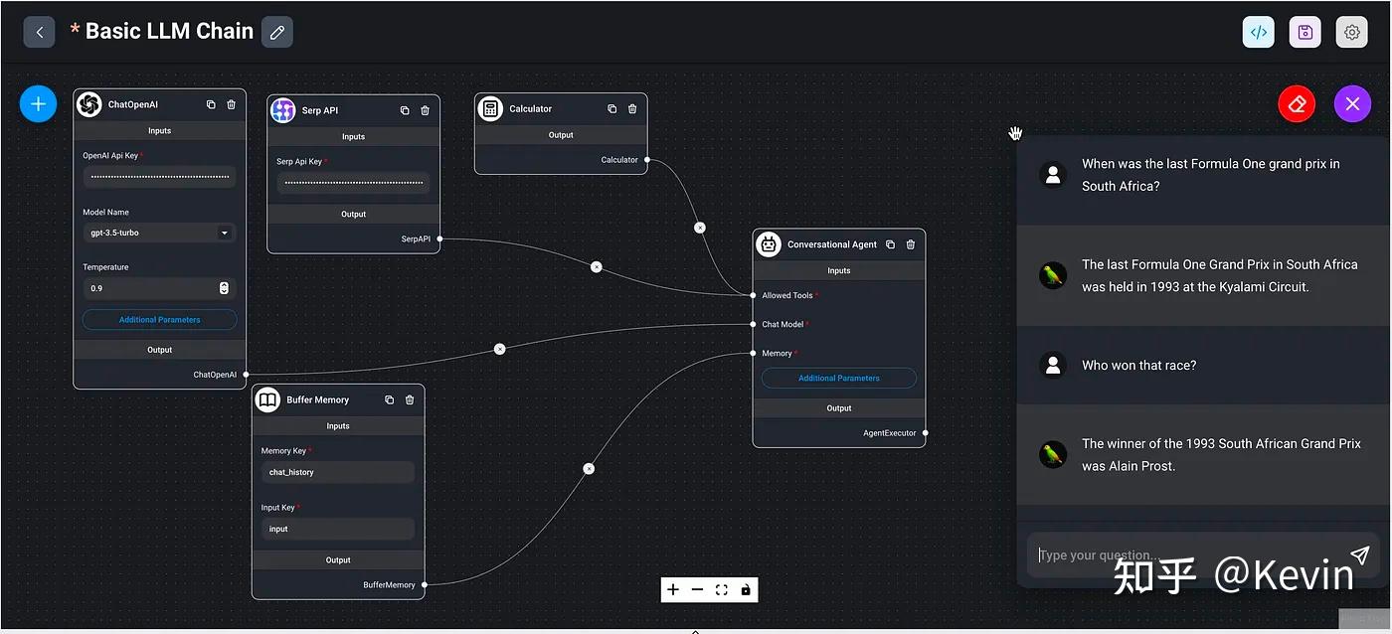Open the API code export view

pos(1258,31)
